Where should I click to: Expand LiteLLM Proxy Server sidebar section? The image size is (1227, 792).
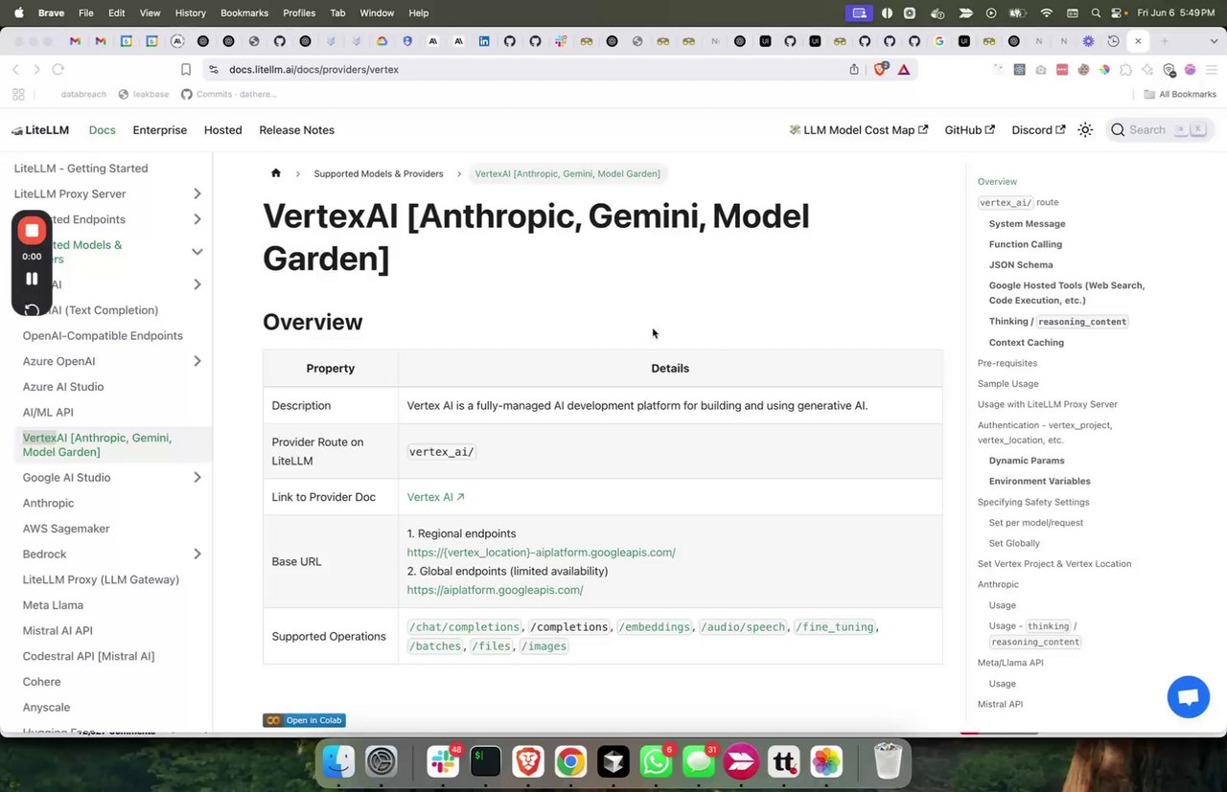197,193
